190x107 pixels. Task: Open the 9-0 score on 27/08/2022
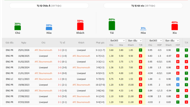pos(60,96)
